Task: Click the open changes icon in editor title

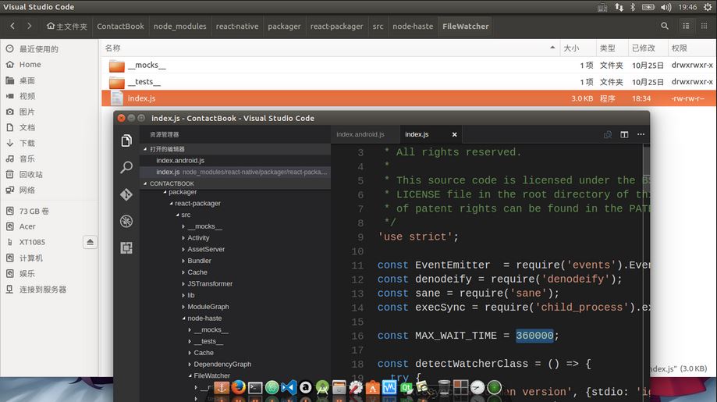Action: point(608,134)
